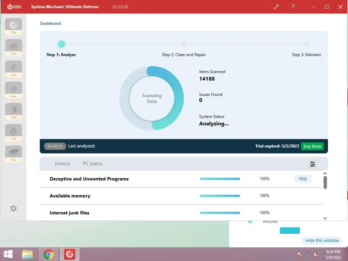Image resolution: width=348 pixels, height=261 pixels.
Task: Click the Analyze button
Action: 55,146
